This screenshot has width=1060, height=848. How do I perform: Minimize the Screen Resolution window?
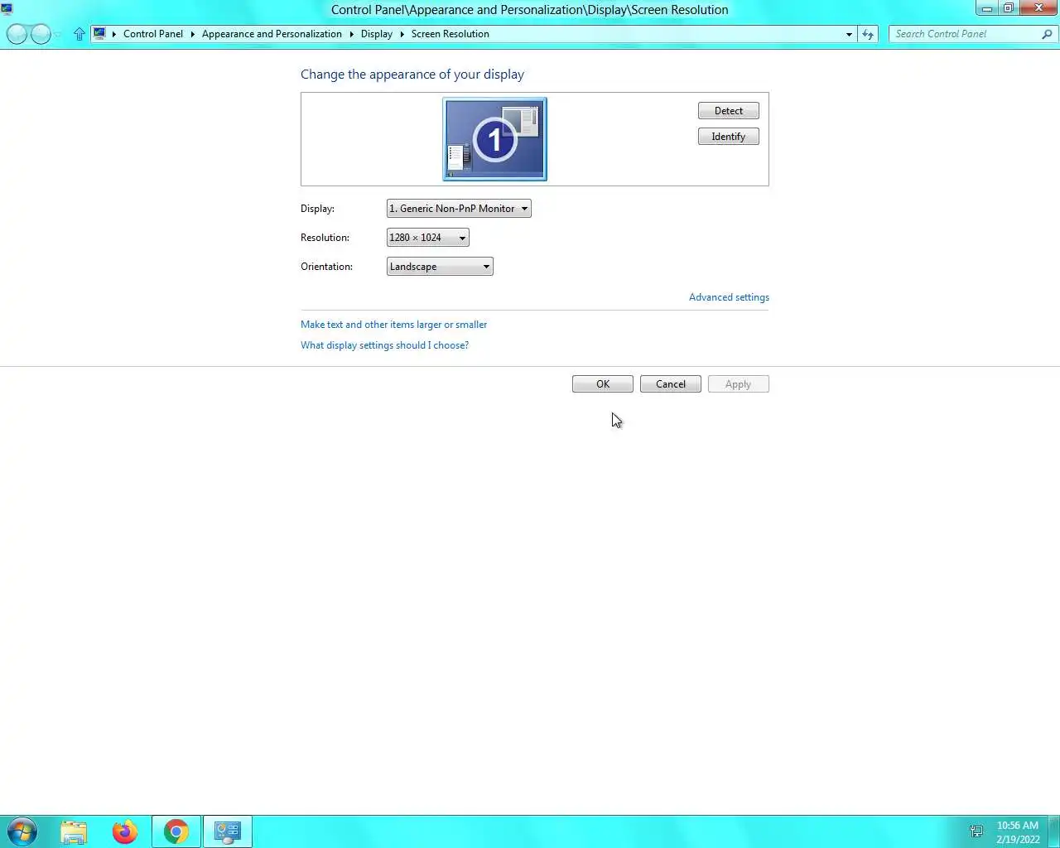coord(987,8)
